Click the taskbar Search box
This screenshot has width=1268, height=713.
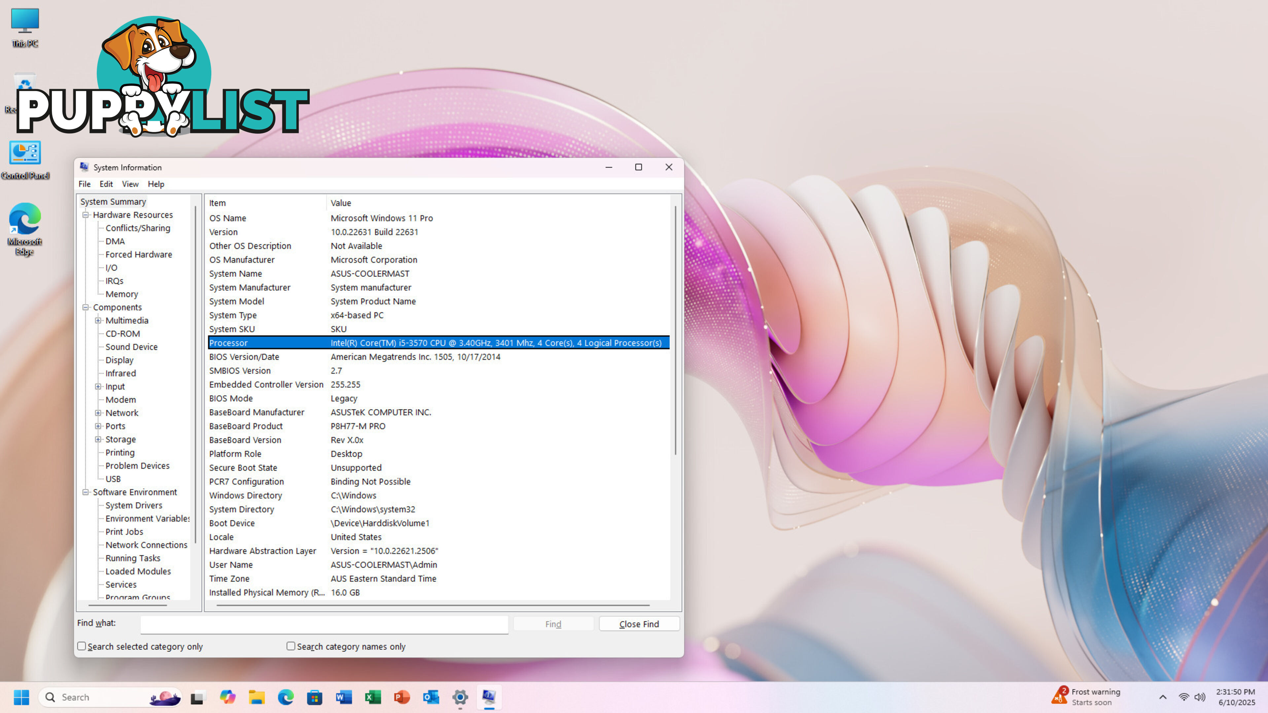pos(110,697)
